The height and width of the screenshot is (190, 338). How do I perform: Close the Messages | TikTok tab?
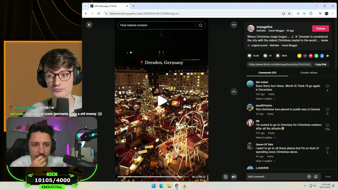pyautogui.click(x=127, y=6)
